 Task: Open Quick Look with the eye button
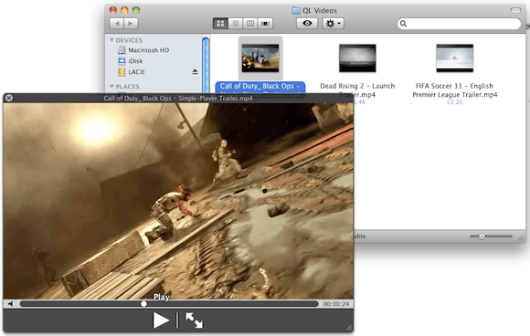point(307,24)
